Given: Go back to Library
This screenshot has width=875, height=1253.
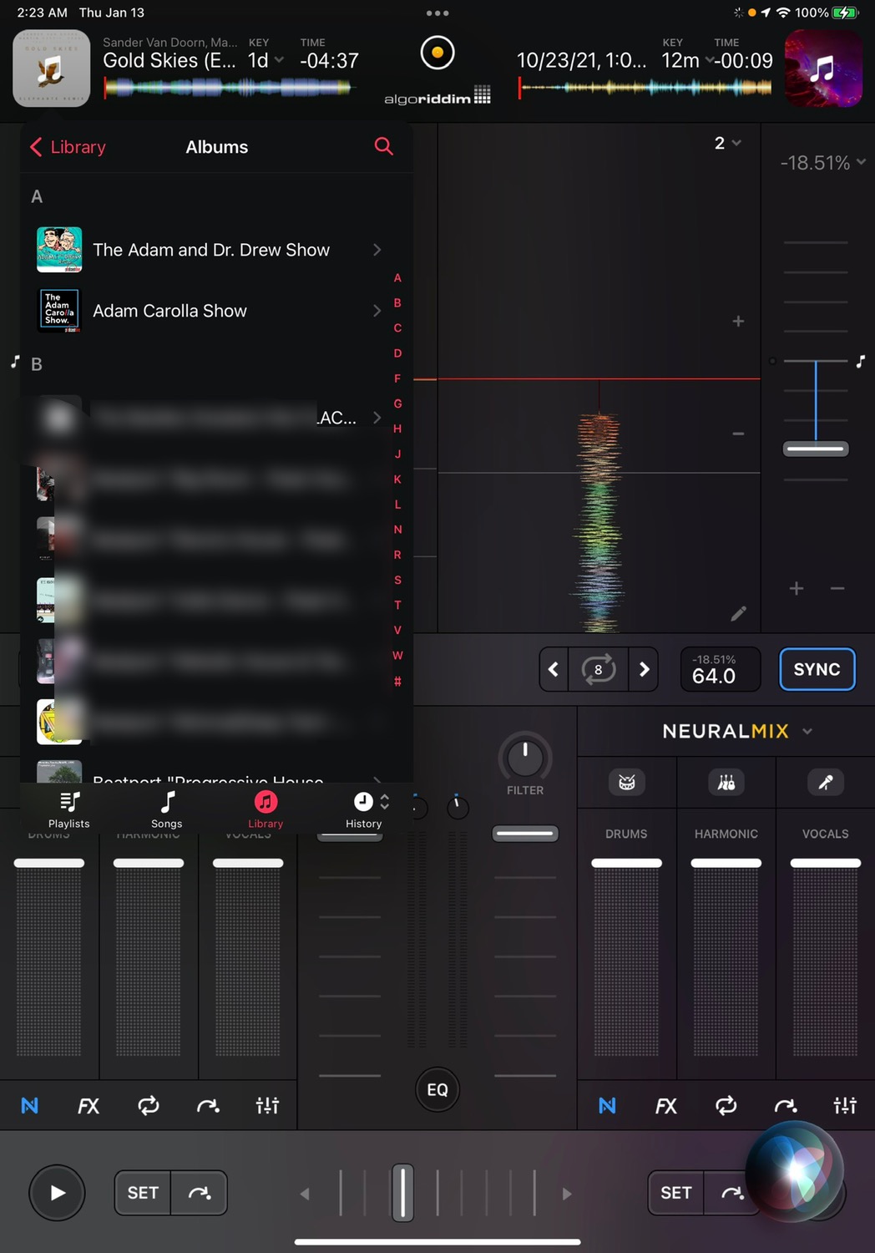Looking at the screenshot, I should coord(68,147).
